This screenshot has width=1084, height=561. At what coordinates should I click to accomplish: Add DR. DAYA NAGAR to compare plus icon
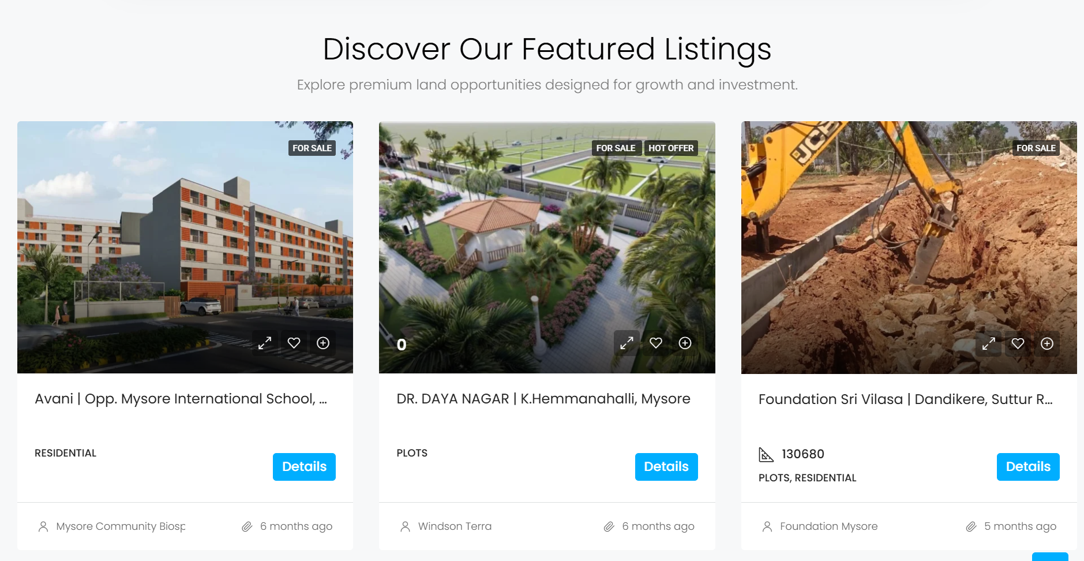pos(685,343)
